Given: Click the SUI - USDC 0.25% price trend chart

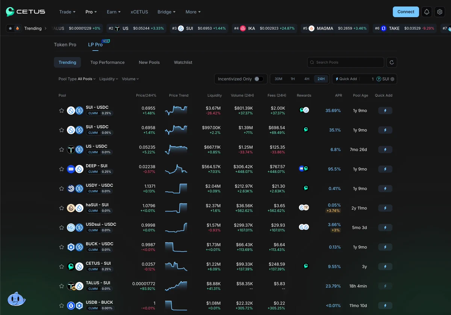Looking at the screenshot, I should pyautogui.click(x=176, y=110).
